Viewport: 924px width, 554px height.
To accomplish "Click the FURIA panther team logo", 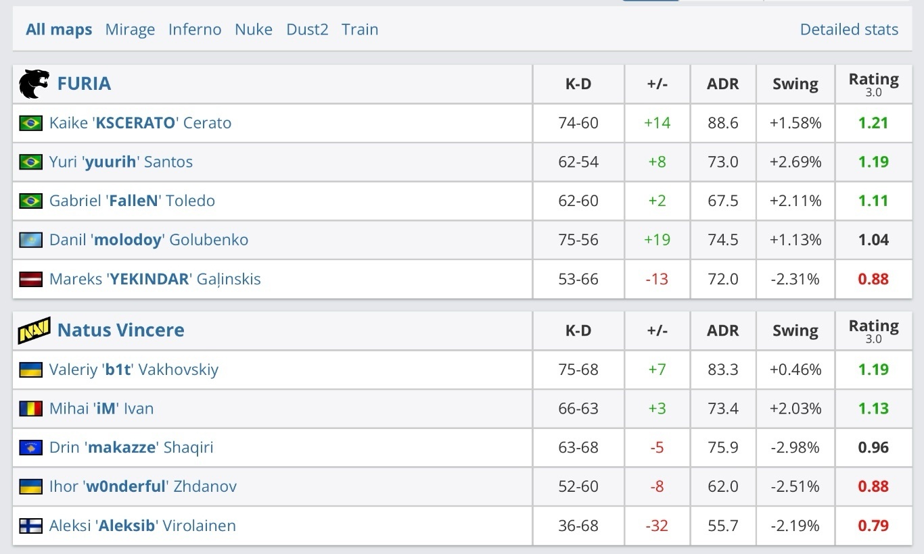I will point(34,84).
